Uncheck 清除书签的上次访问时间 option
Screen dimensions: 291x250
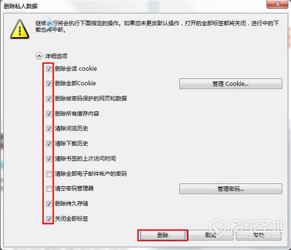(49, 159)
